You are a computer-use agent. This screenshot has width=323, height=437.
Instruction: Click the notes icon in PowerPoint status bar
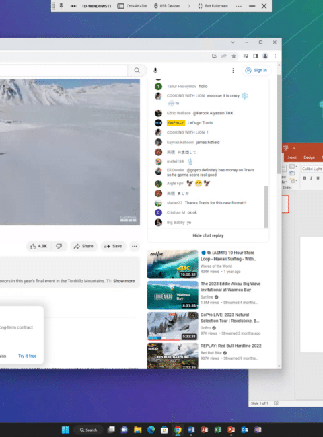pos(276,403)
